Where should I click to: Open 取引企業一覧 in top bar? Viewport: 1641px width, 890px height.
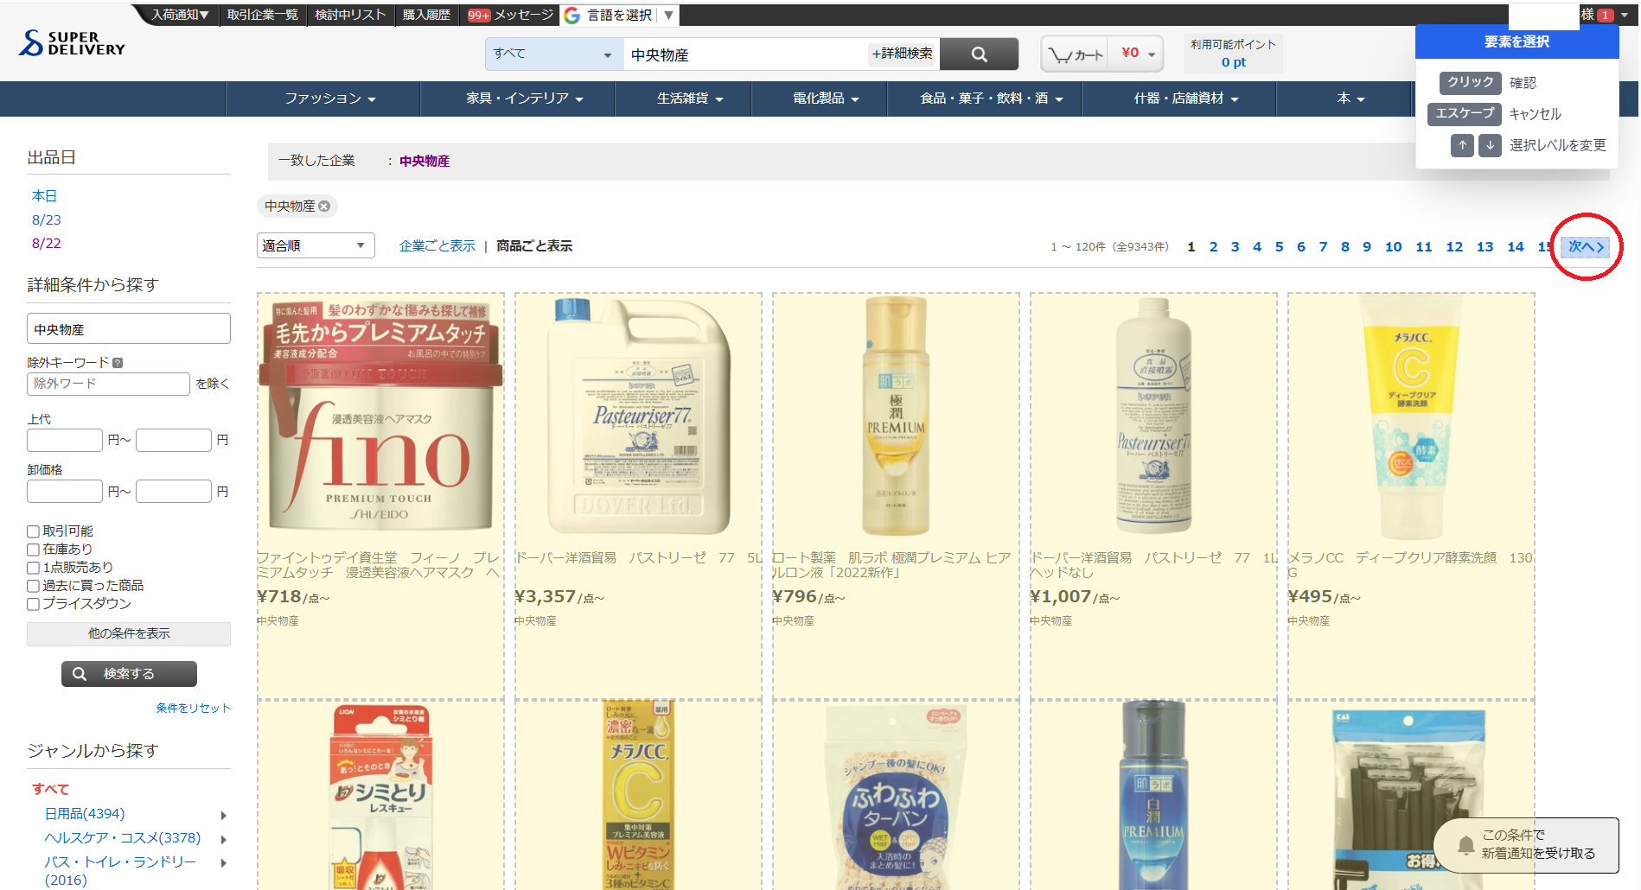tap(262, 15)
